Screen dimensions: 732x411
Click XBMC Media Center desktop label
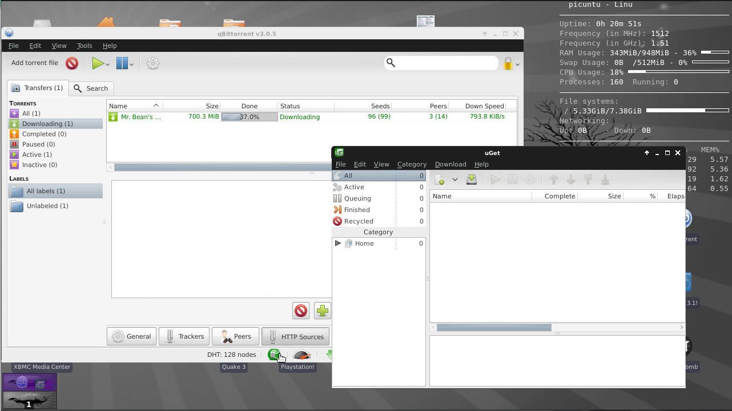42,367
